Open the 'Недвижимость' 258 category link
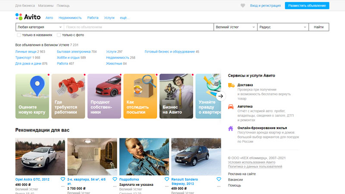Screen dimensions: 345x194 [x=117, y=58]
